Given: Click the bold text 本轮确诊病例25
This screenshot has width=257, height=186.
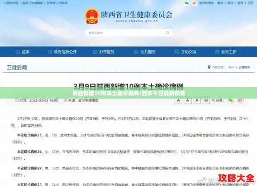Looking at the screenshot, I should coord(30,135).
